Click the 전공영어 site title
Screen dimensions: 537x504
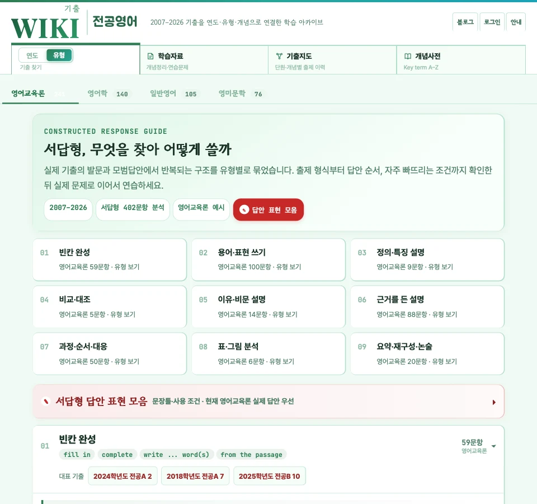pyautogui.click(x=115, y=22)
